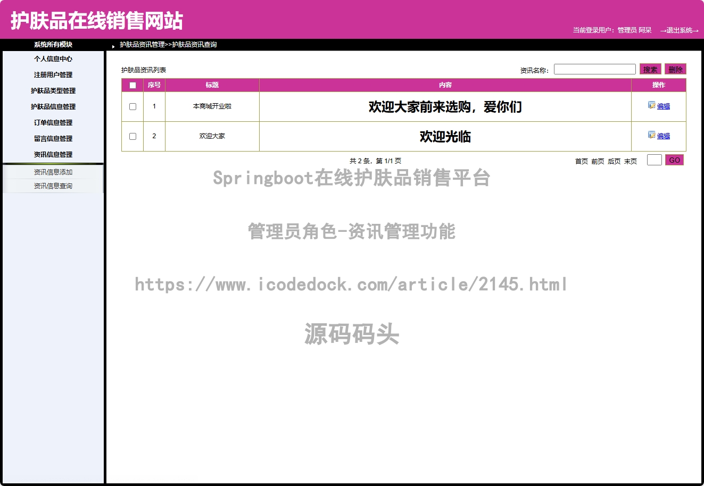704x486 pixels.
Task: Click content text 欢迎大家前来选购，爱你们
Action: pyautogui.click(x=445, y=107)
